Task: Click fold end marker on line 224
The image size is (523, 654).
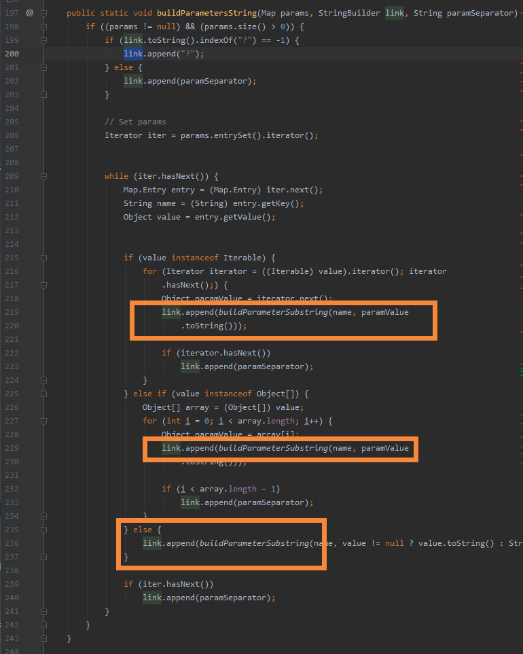Action: 43,380
